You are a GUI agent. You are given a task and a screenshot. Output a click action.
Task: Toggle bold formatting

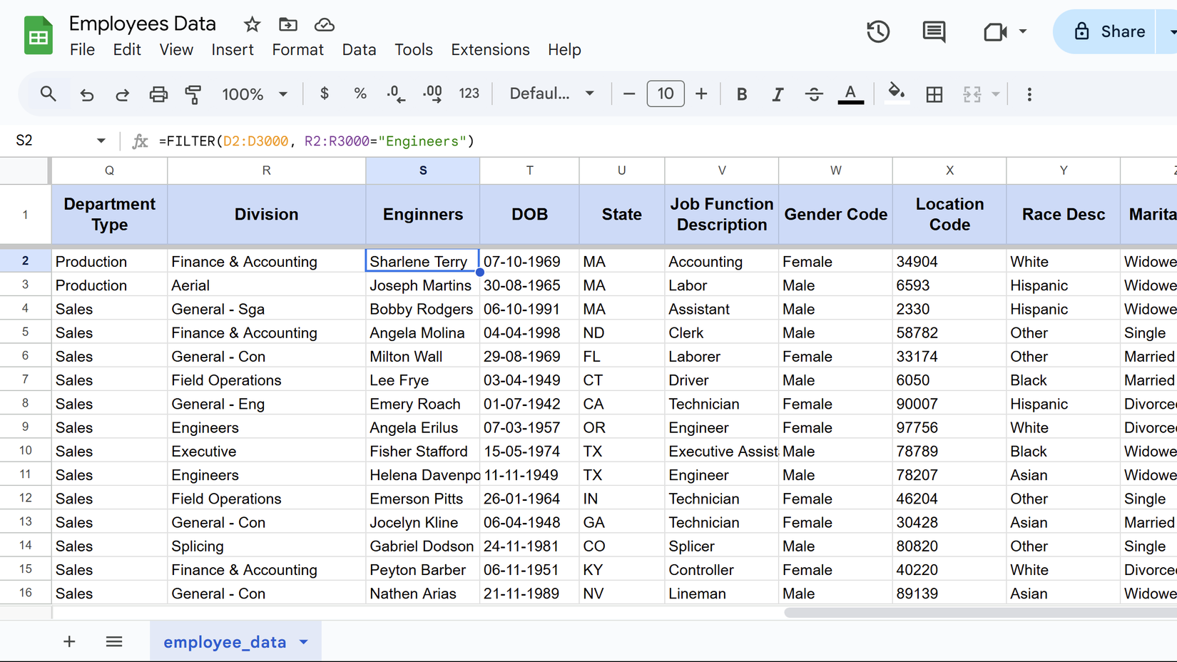point(742,93)
